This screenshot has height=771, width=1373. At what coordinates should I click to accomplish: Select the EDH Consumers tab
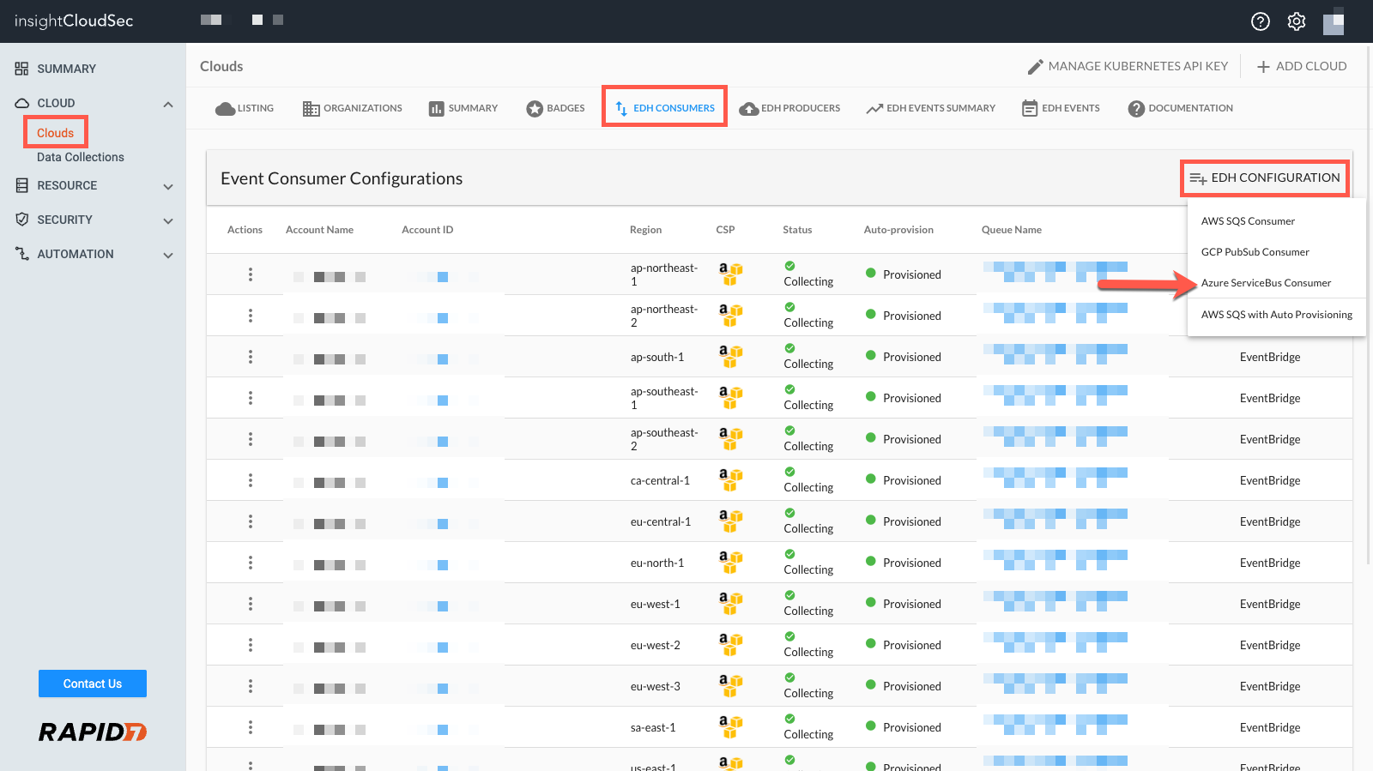click(x=665, y=108)
